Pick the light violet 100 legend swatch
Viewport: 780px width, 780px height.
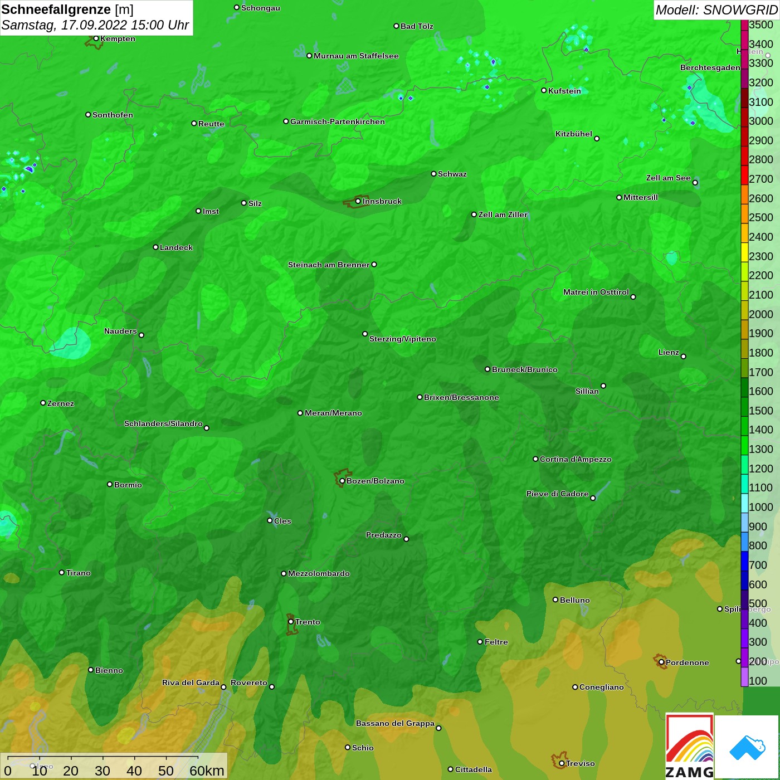point(744,677)
